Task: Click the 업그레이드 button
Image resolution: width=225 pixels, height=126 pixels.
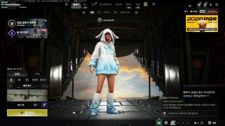Action: 212,12
